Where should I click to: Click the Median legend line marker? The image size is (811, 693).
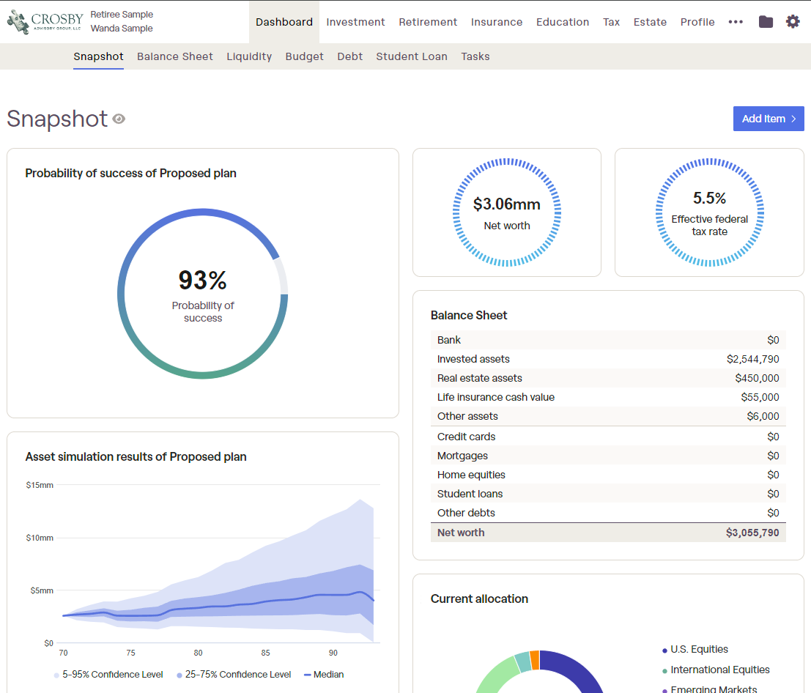click(x=307, y=675)
